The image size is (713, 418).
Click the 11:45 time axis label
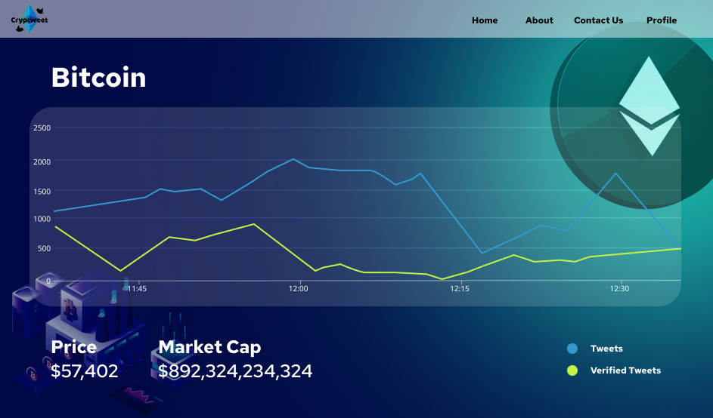(137, 289)
